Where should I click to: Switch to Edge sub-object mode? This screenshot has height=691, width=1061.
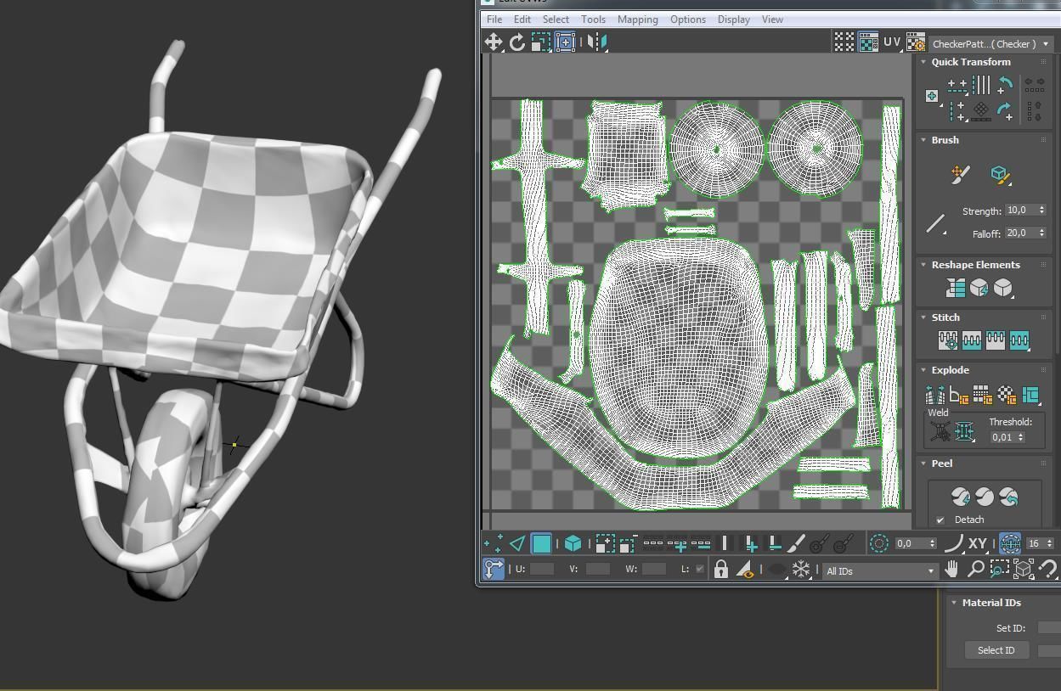click(x=516, y=543)
